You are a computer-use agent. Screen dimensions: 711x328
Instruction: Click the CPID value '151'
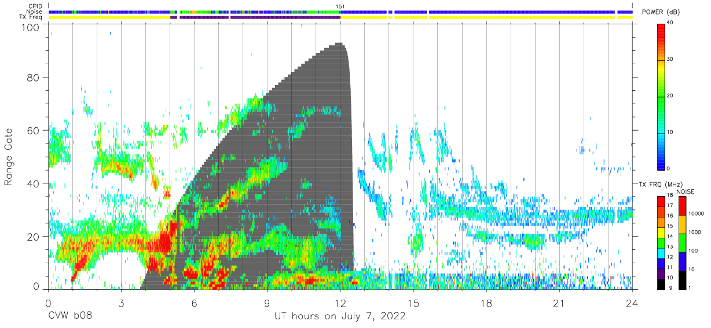tap(340, 6)
